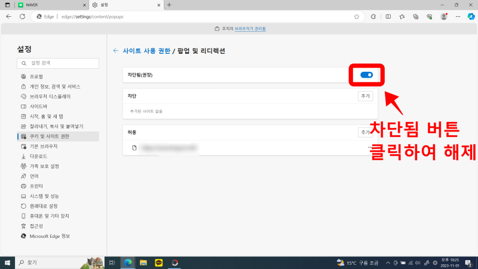The height and width of the screenshot is (269, 478).
Task: Open Favorites toolbar icon
Action: 402,17
